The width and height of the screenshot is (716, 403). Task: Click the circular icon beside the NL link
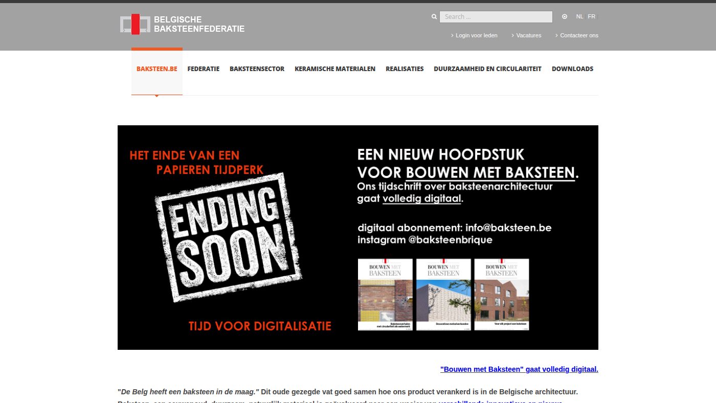pos(565,16)
